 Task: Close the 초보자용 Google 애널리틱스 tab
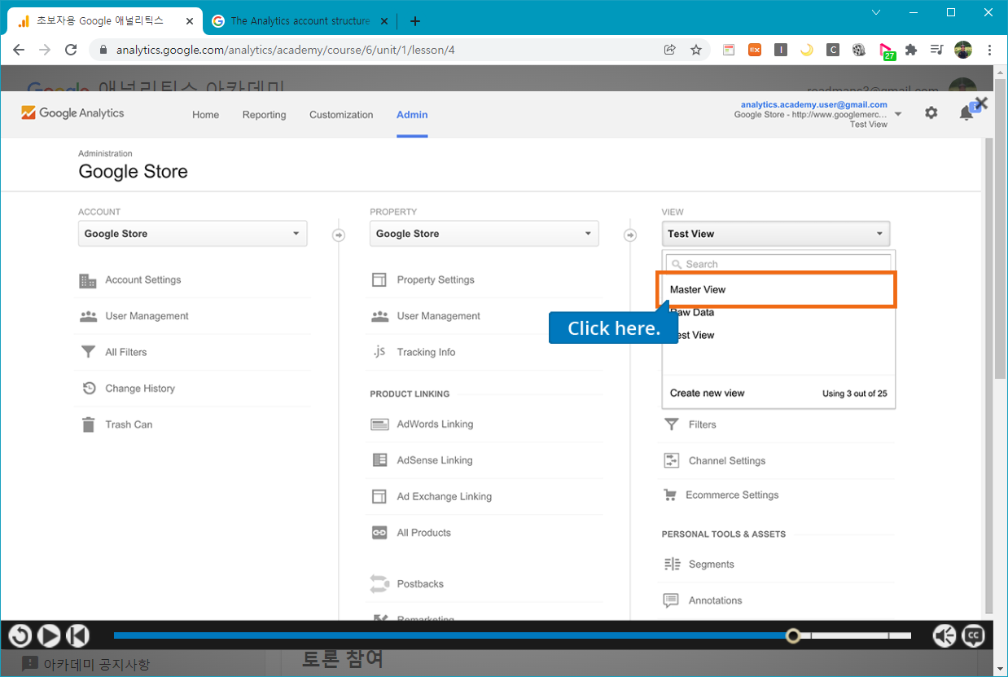click(189, 21)
